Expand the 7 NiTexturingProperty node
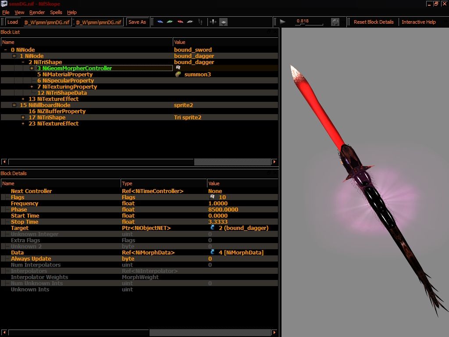The width and height of the screenshot is (449, 337). coord(32,86)
